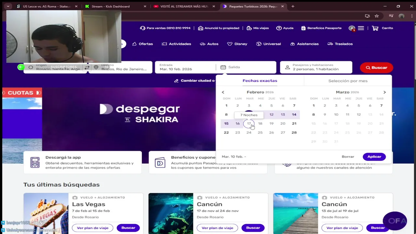This screenshot has height=234, width=416.
Task: Switch to Selección por mes tab
Action: 348,81
